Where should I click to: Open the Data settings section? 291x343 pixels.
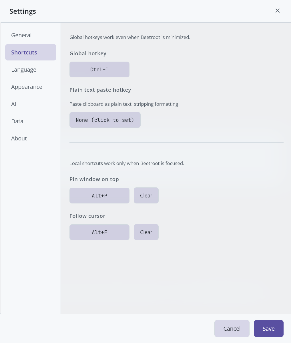click(x=17, y=121)
